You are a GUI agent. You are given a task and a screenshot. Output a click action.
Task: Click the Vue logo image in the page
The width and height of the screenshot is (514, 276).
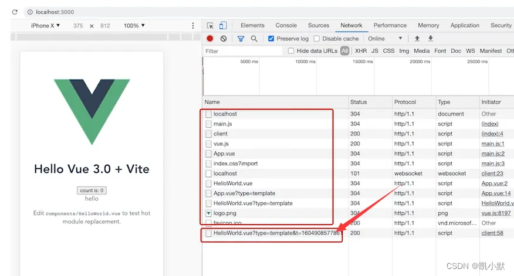92,112
